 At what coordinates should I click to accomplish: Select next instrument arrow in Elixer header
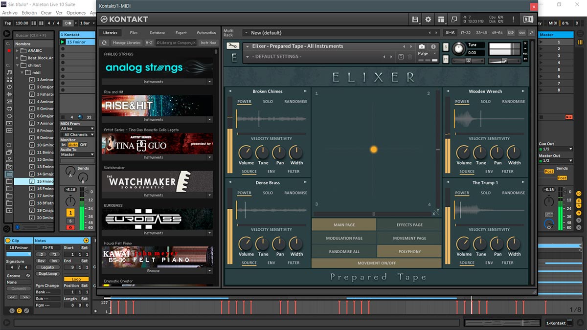pyautogui.click(x=411, y=46)
